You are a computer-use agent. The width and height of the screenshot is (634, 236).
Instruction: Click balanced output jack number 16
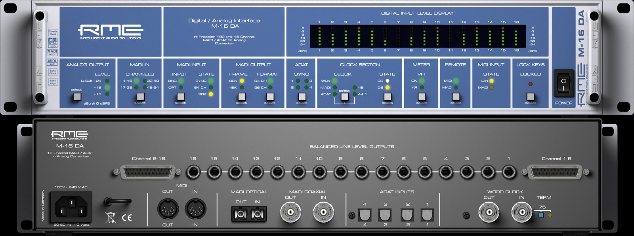pyautogui.click(x=193, y=172)
